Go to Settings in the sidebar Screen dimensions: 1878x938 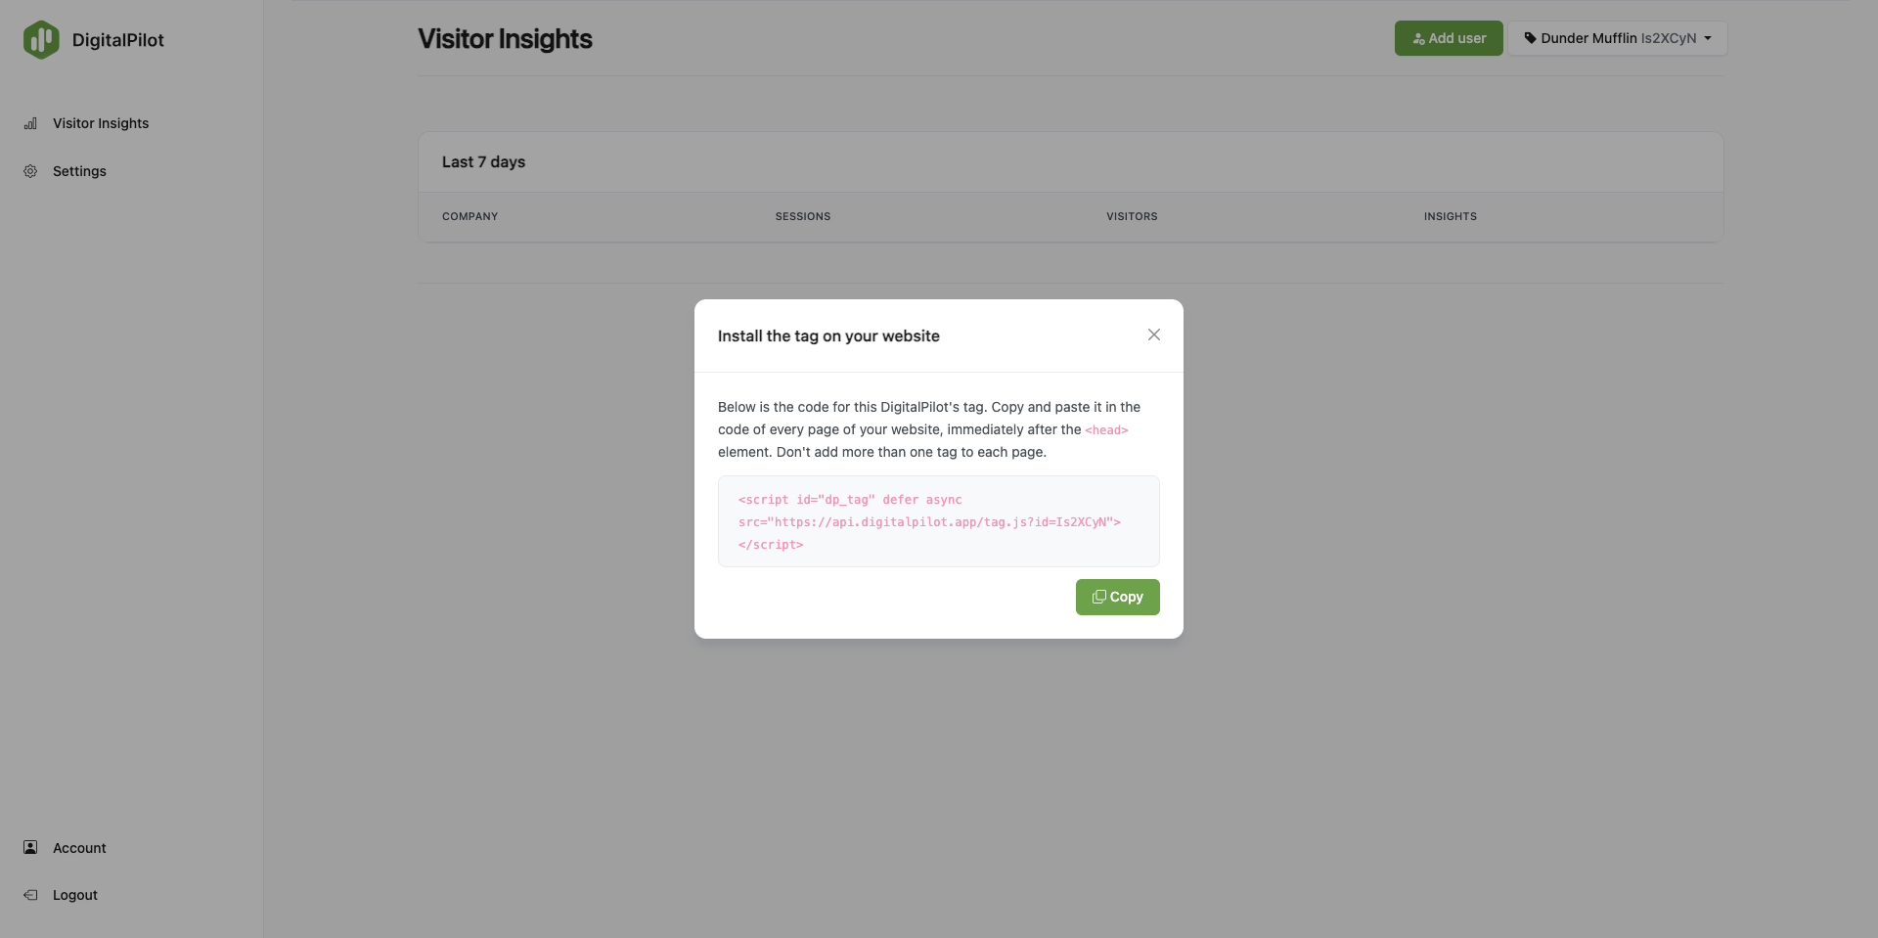coord(79,171)
